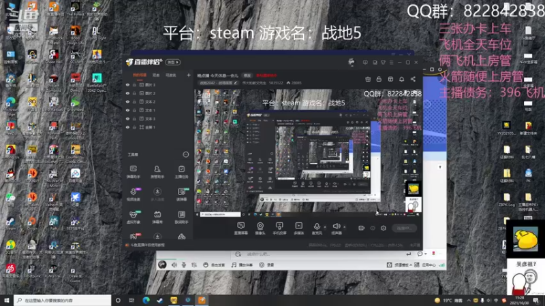Hide the 图片 2 source layer

[x=127, y=93]
